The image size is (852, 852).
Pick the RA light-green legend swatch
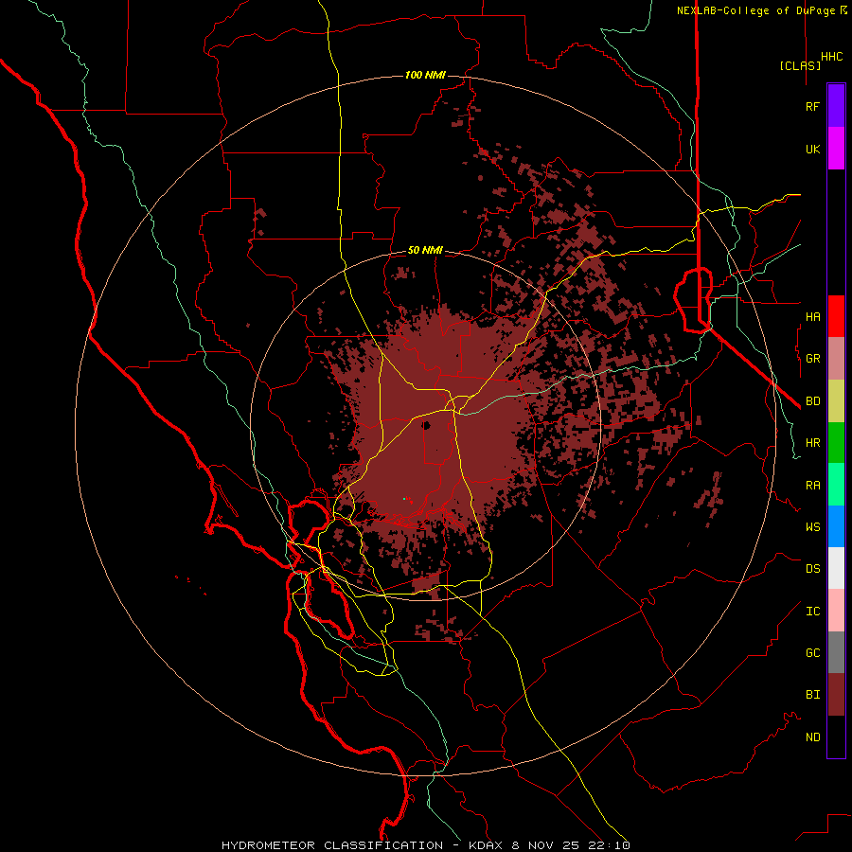(x=836, y=485)
